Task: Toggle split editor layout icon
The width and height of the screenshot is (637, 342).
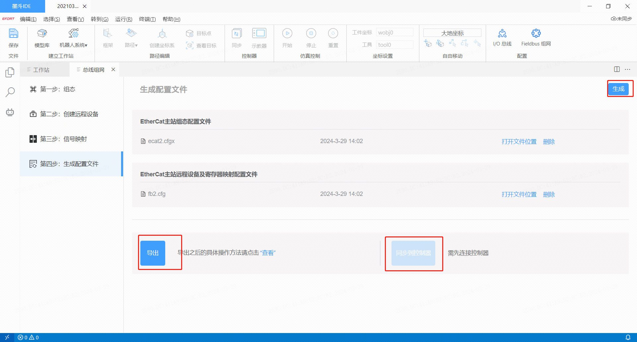Action: point(617,69)
